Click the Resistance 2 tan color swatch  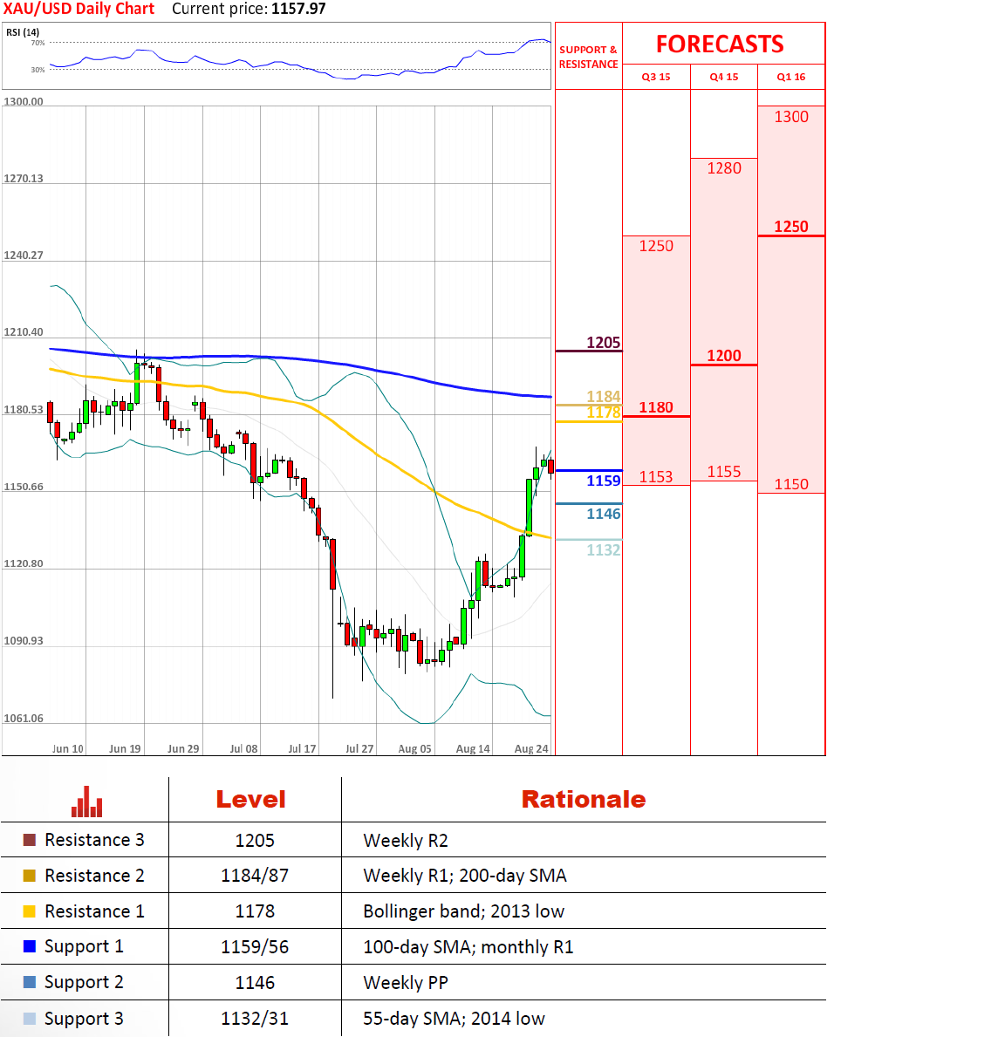pos(29,876)
